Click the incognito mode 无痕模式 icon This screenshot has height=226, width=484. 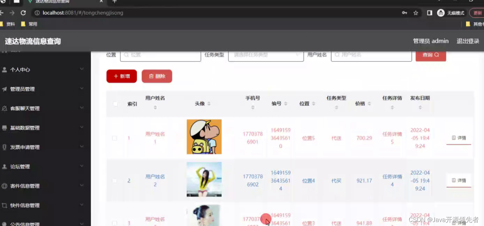coord(441,13)
